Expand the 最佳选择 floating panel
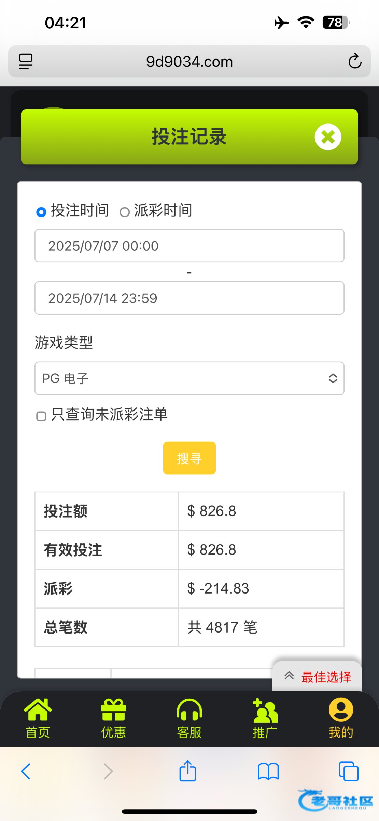The width and height of the screenshot is (379, 821). (x=318, y=677)
